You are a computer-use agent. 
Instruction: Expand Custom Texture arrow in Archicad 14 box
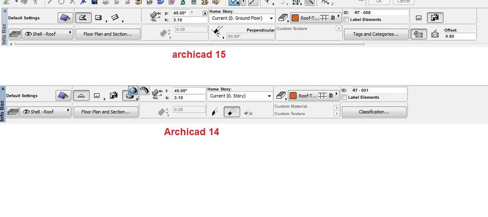click(337, 114)
